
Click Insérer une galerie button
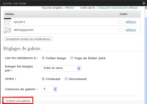click(x=18, y=101)
